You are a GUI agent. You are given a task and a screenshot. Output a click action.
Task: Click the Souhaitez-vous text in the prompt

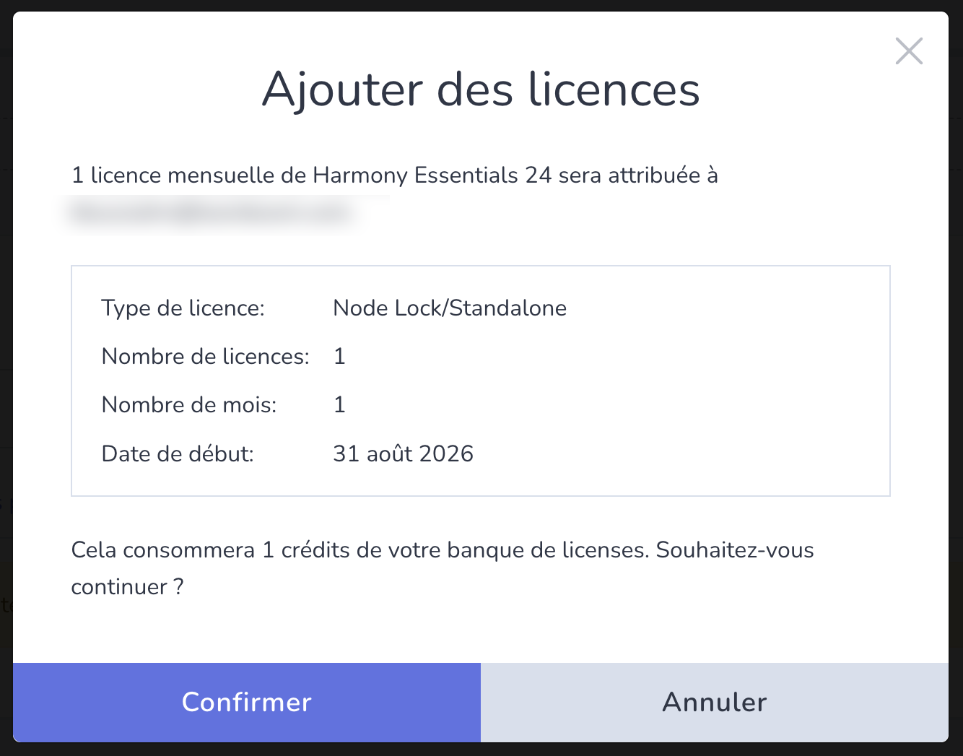735,550
